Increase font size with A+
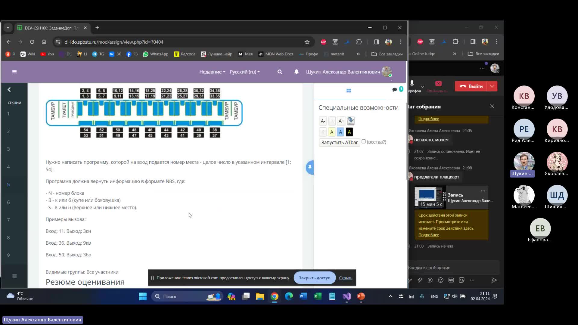 341,121
